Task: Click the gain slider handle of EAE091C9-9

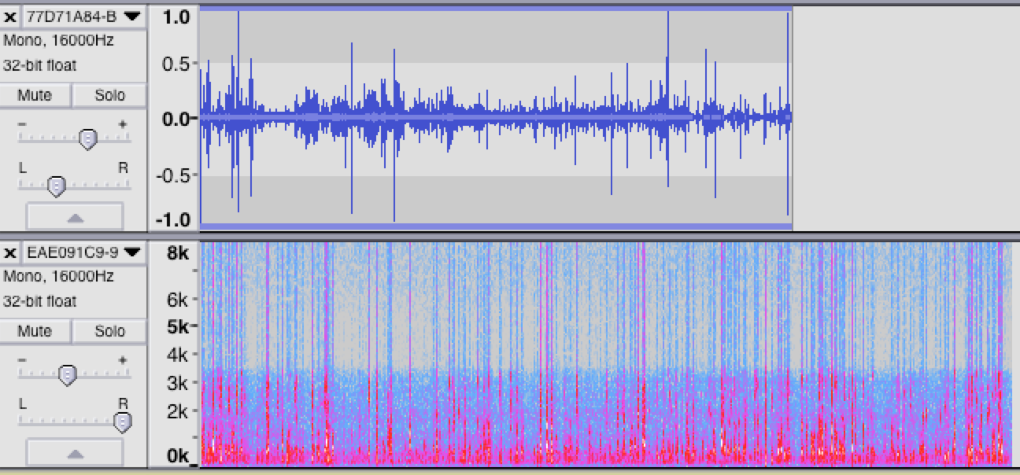Action: pyautogui.click(x=68, y=376)
